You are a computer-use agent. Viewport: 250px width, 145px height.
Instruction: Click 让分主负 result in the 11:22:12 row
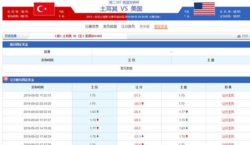pos(228,95)
